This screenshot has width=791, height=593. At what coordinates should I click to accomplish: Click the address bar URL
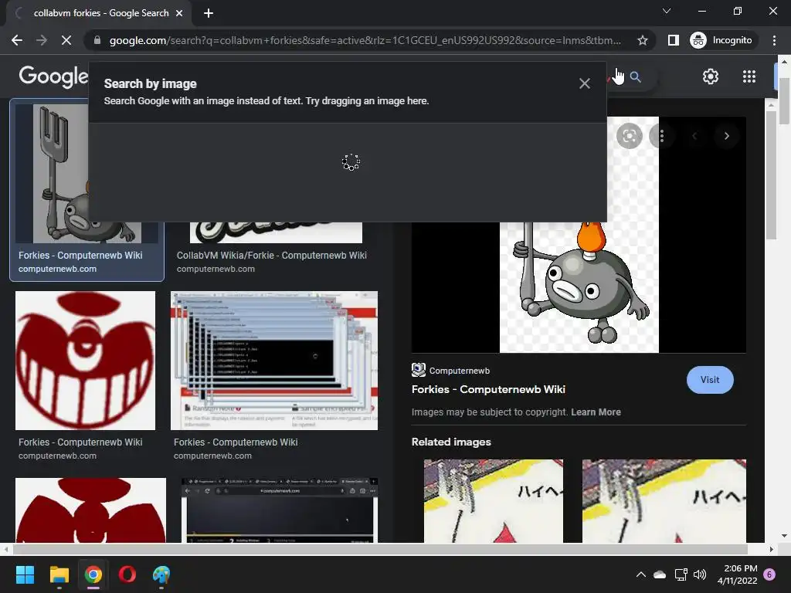point(365,40)
